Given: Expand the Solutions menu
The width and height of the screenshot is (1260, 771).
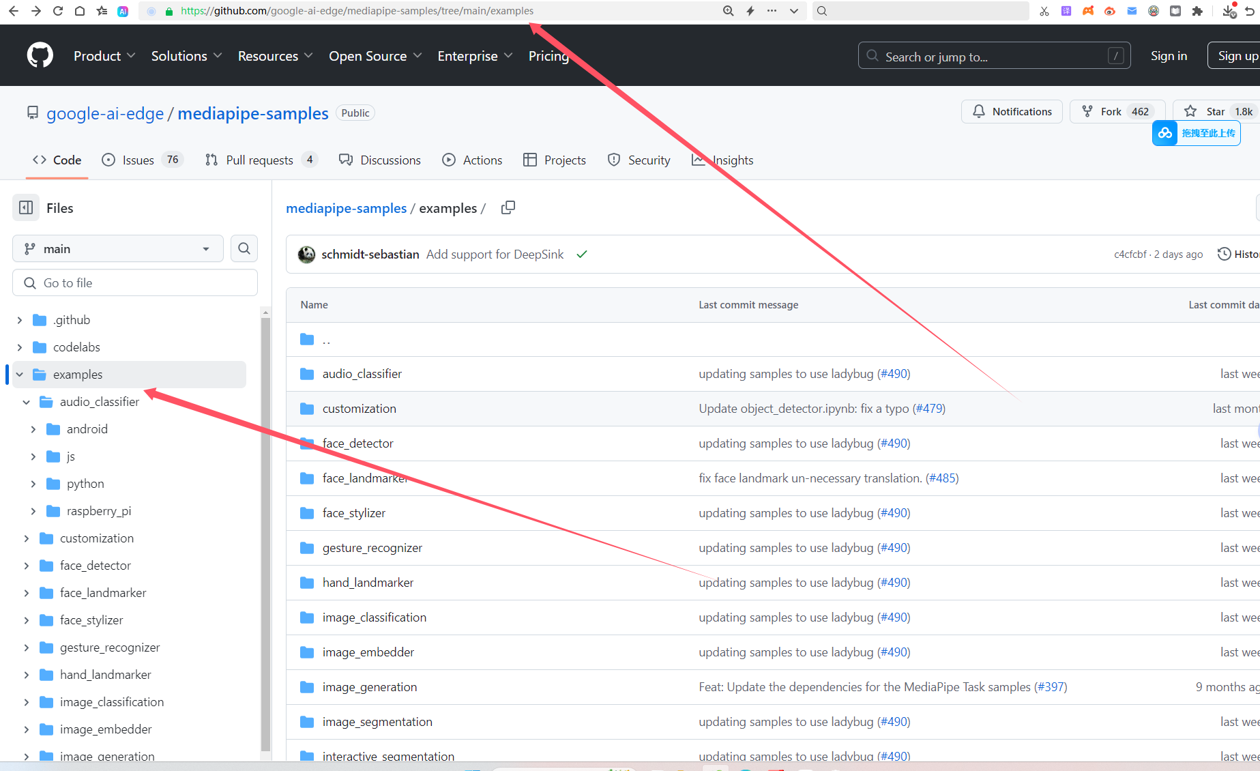Looking at the screenshot, I should (x=186, y=56).
